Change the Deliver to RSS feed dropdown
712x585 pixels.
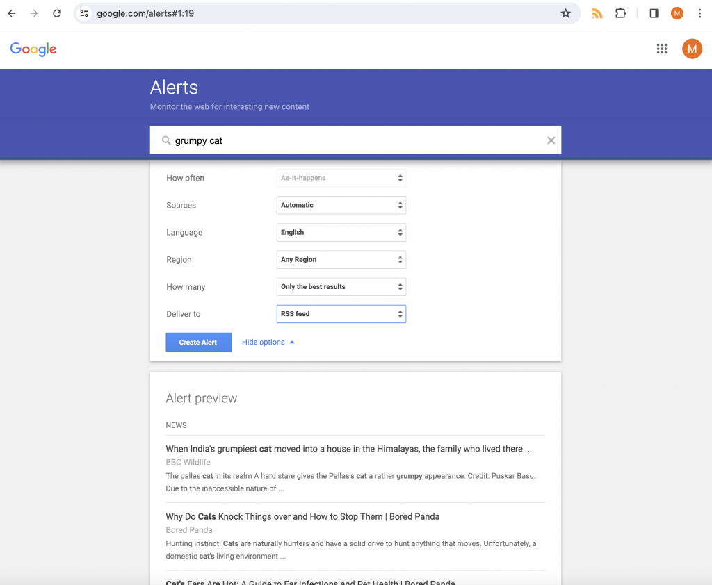[341, 314]
